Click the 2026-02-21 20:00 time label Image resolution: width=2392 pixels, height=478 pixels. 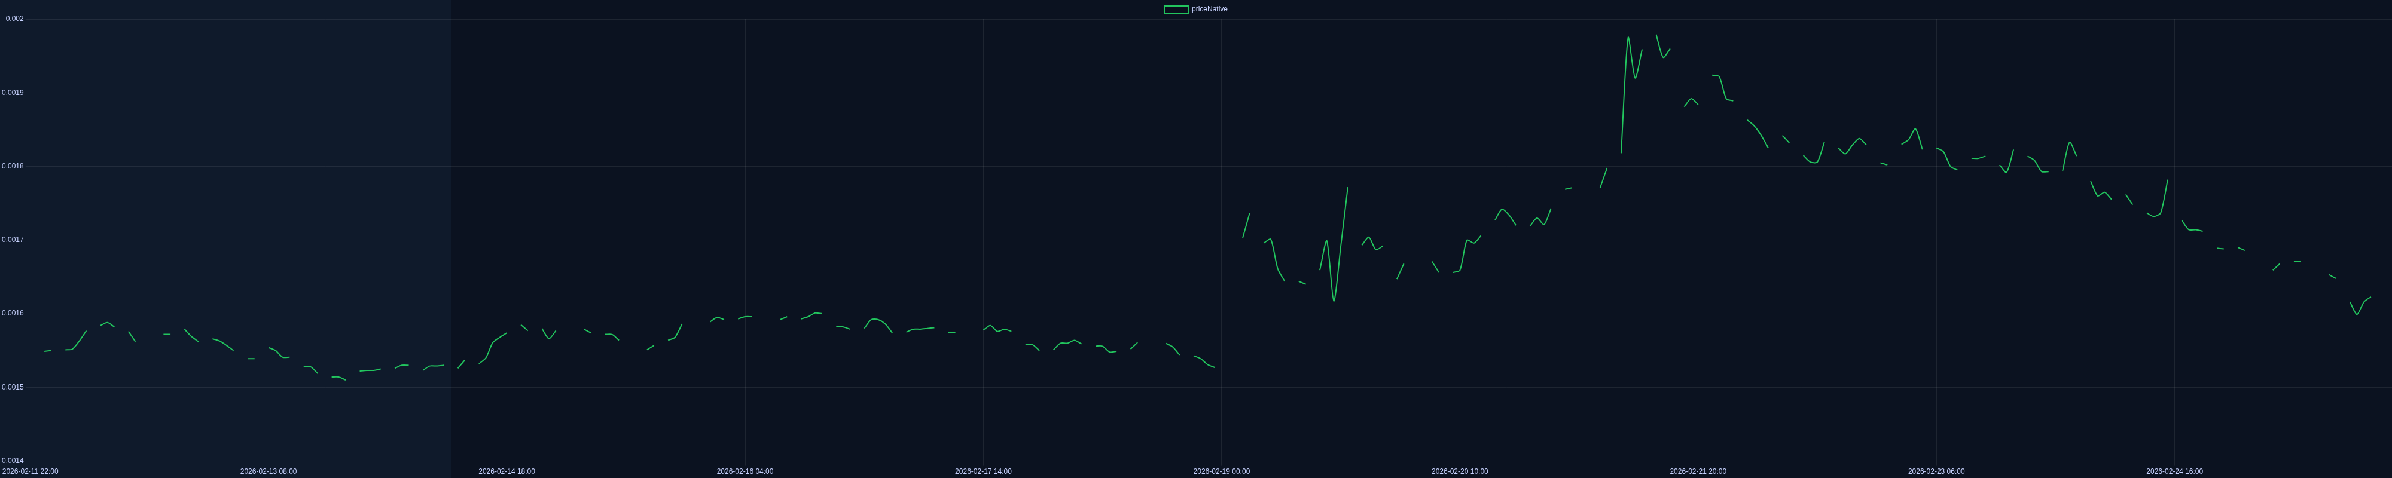(1698, 471)
